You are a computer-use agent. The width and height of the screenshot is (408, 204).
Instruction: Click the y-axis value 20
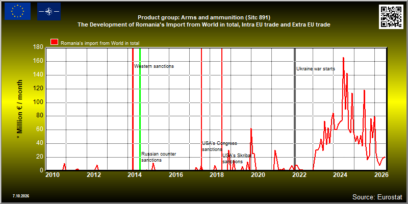40,157
